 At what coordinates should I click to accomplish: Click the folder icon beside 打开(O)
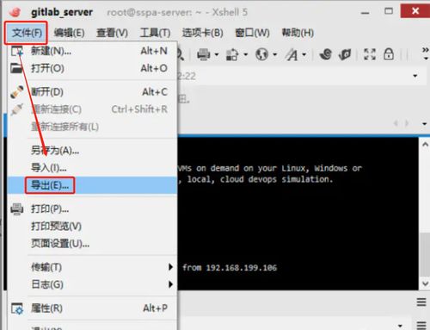tap(16, 68)
